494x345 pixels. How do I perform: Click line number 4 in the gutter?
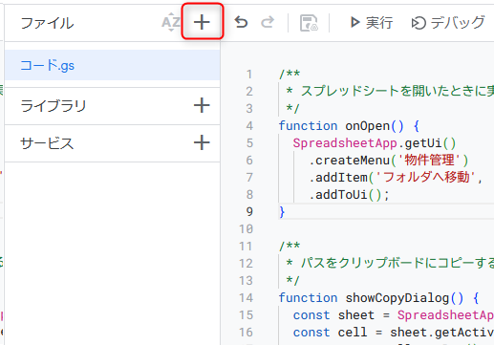[249, 126]
